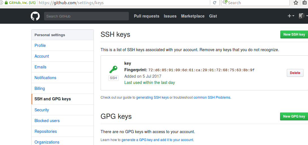Click the 'GPG keys' heading
Image resolution: width=308 pixels, height=145 pixels.
[x=116, y=116]
